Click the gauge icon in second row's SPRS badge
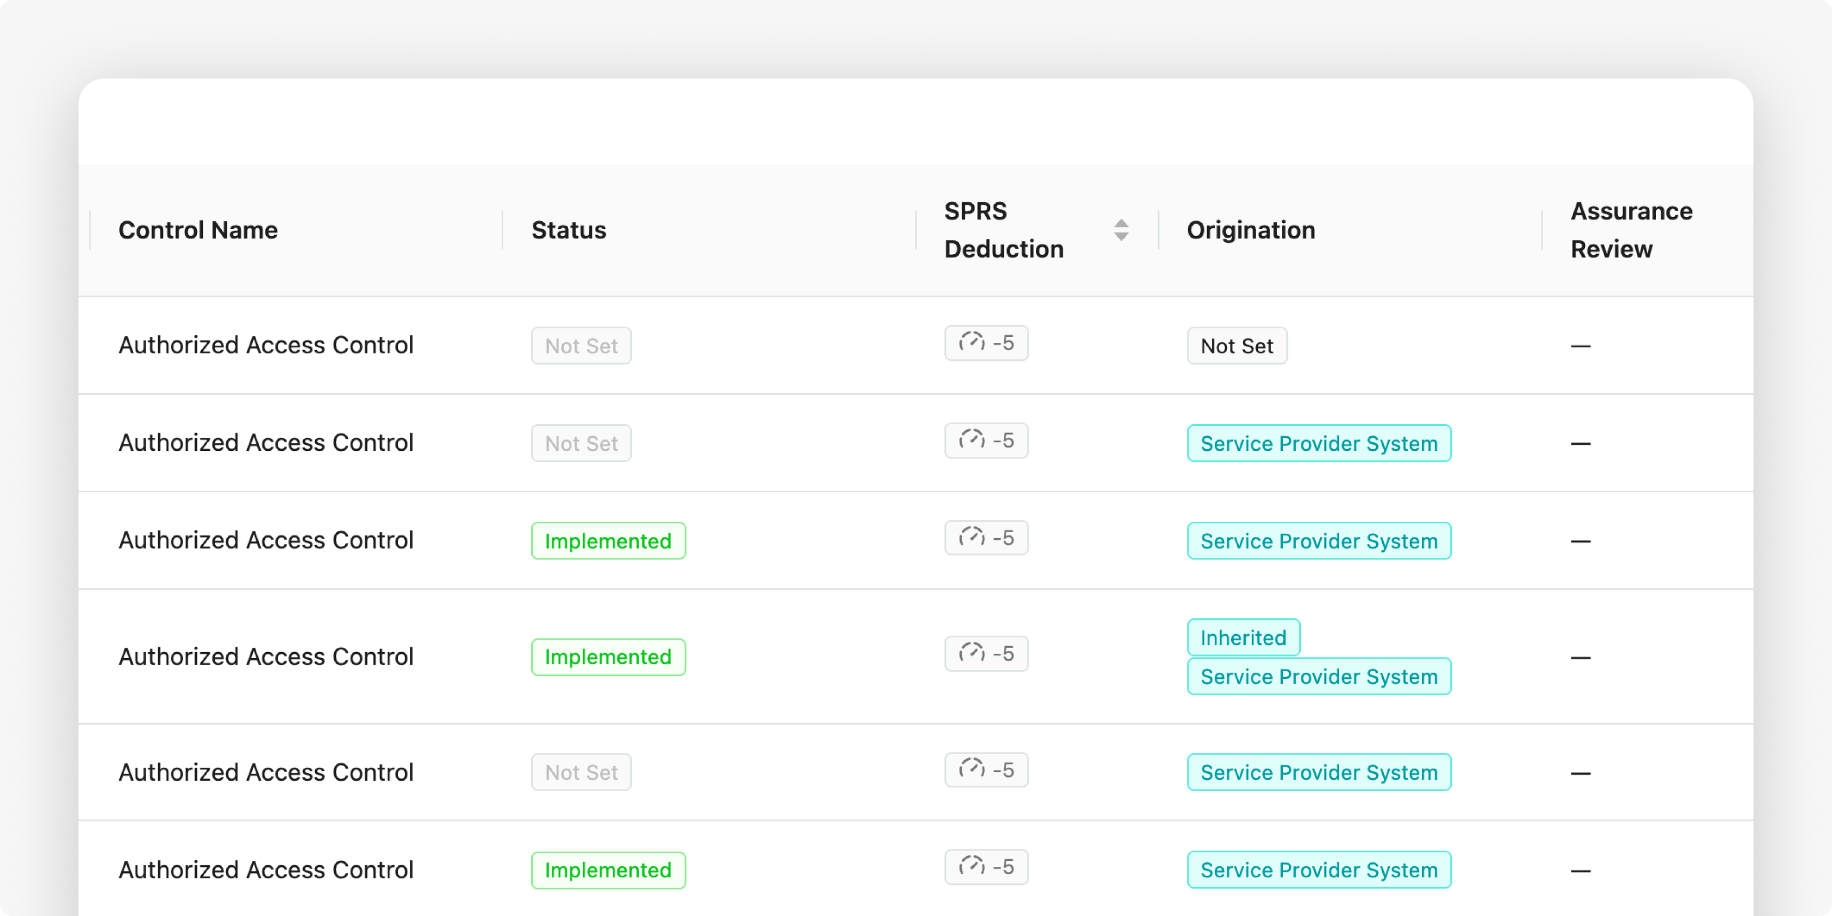Viewport: 1832px width, 916px height. (972, 439)
